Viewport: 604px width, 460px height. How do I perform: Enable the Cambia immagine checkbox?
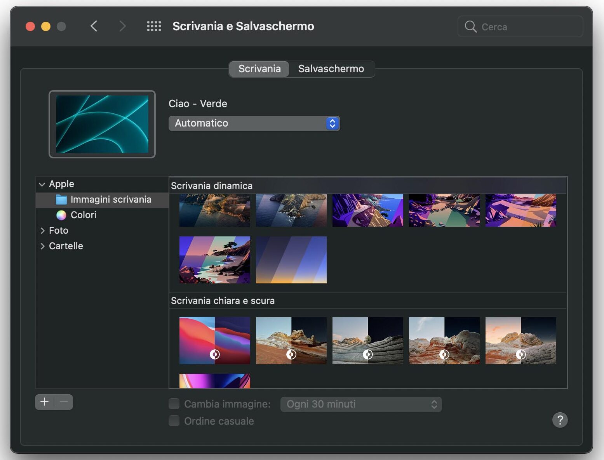[x=174, y=404]
